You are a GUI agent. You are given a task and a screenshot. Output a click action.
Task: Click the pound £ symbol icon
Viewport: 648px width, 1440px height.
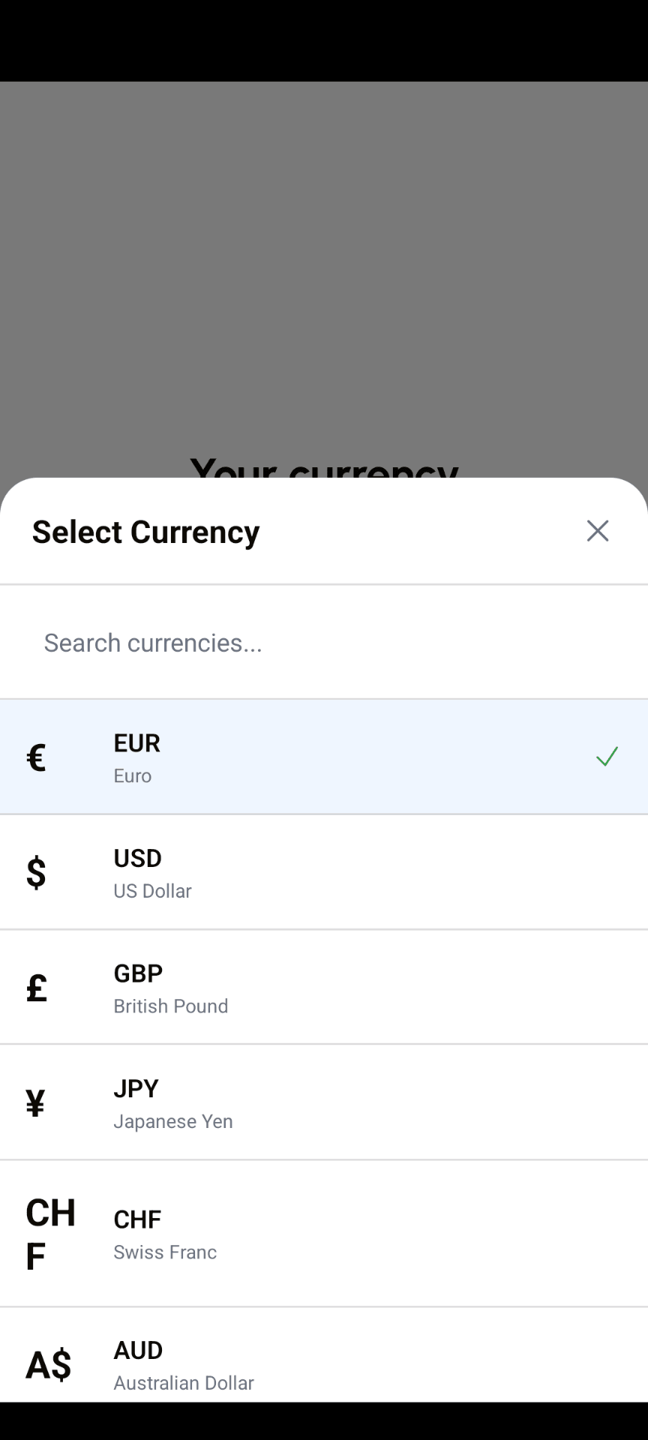point(36,987)
